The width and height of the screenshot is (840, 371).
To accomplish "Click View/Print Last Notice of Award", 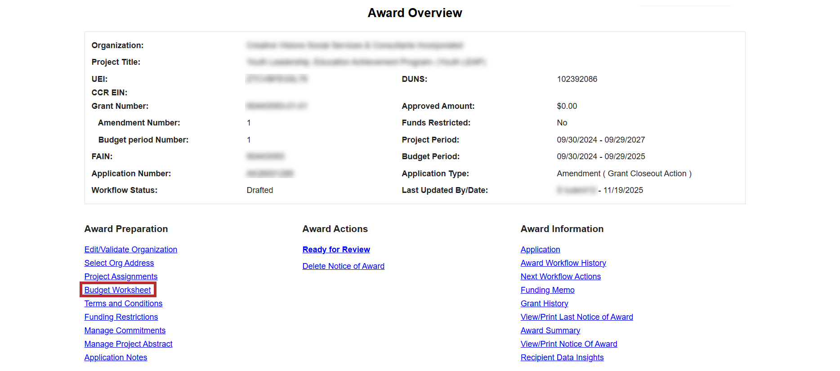I will 576,317.
